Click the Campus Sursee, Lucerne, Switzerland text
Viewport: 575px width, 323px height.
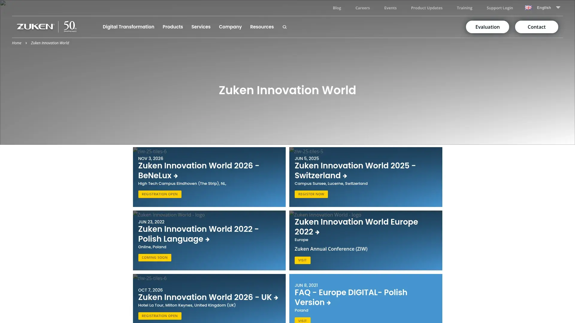[331, 184]
